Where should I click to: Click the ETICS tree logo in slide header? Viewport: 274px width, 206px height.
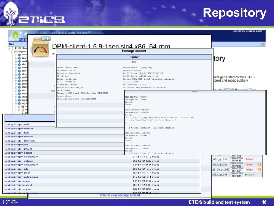tap(11, 13)
